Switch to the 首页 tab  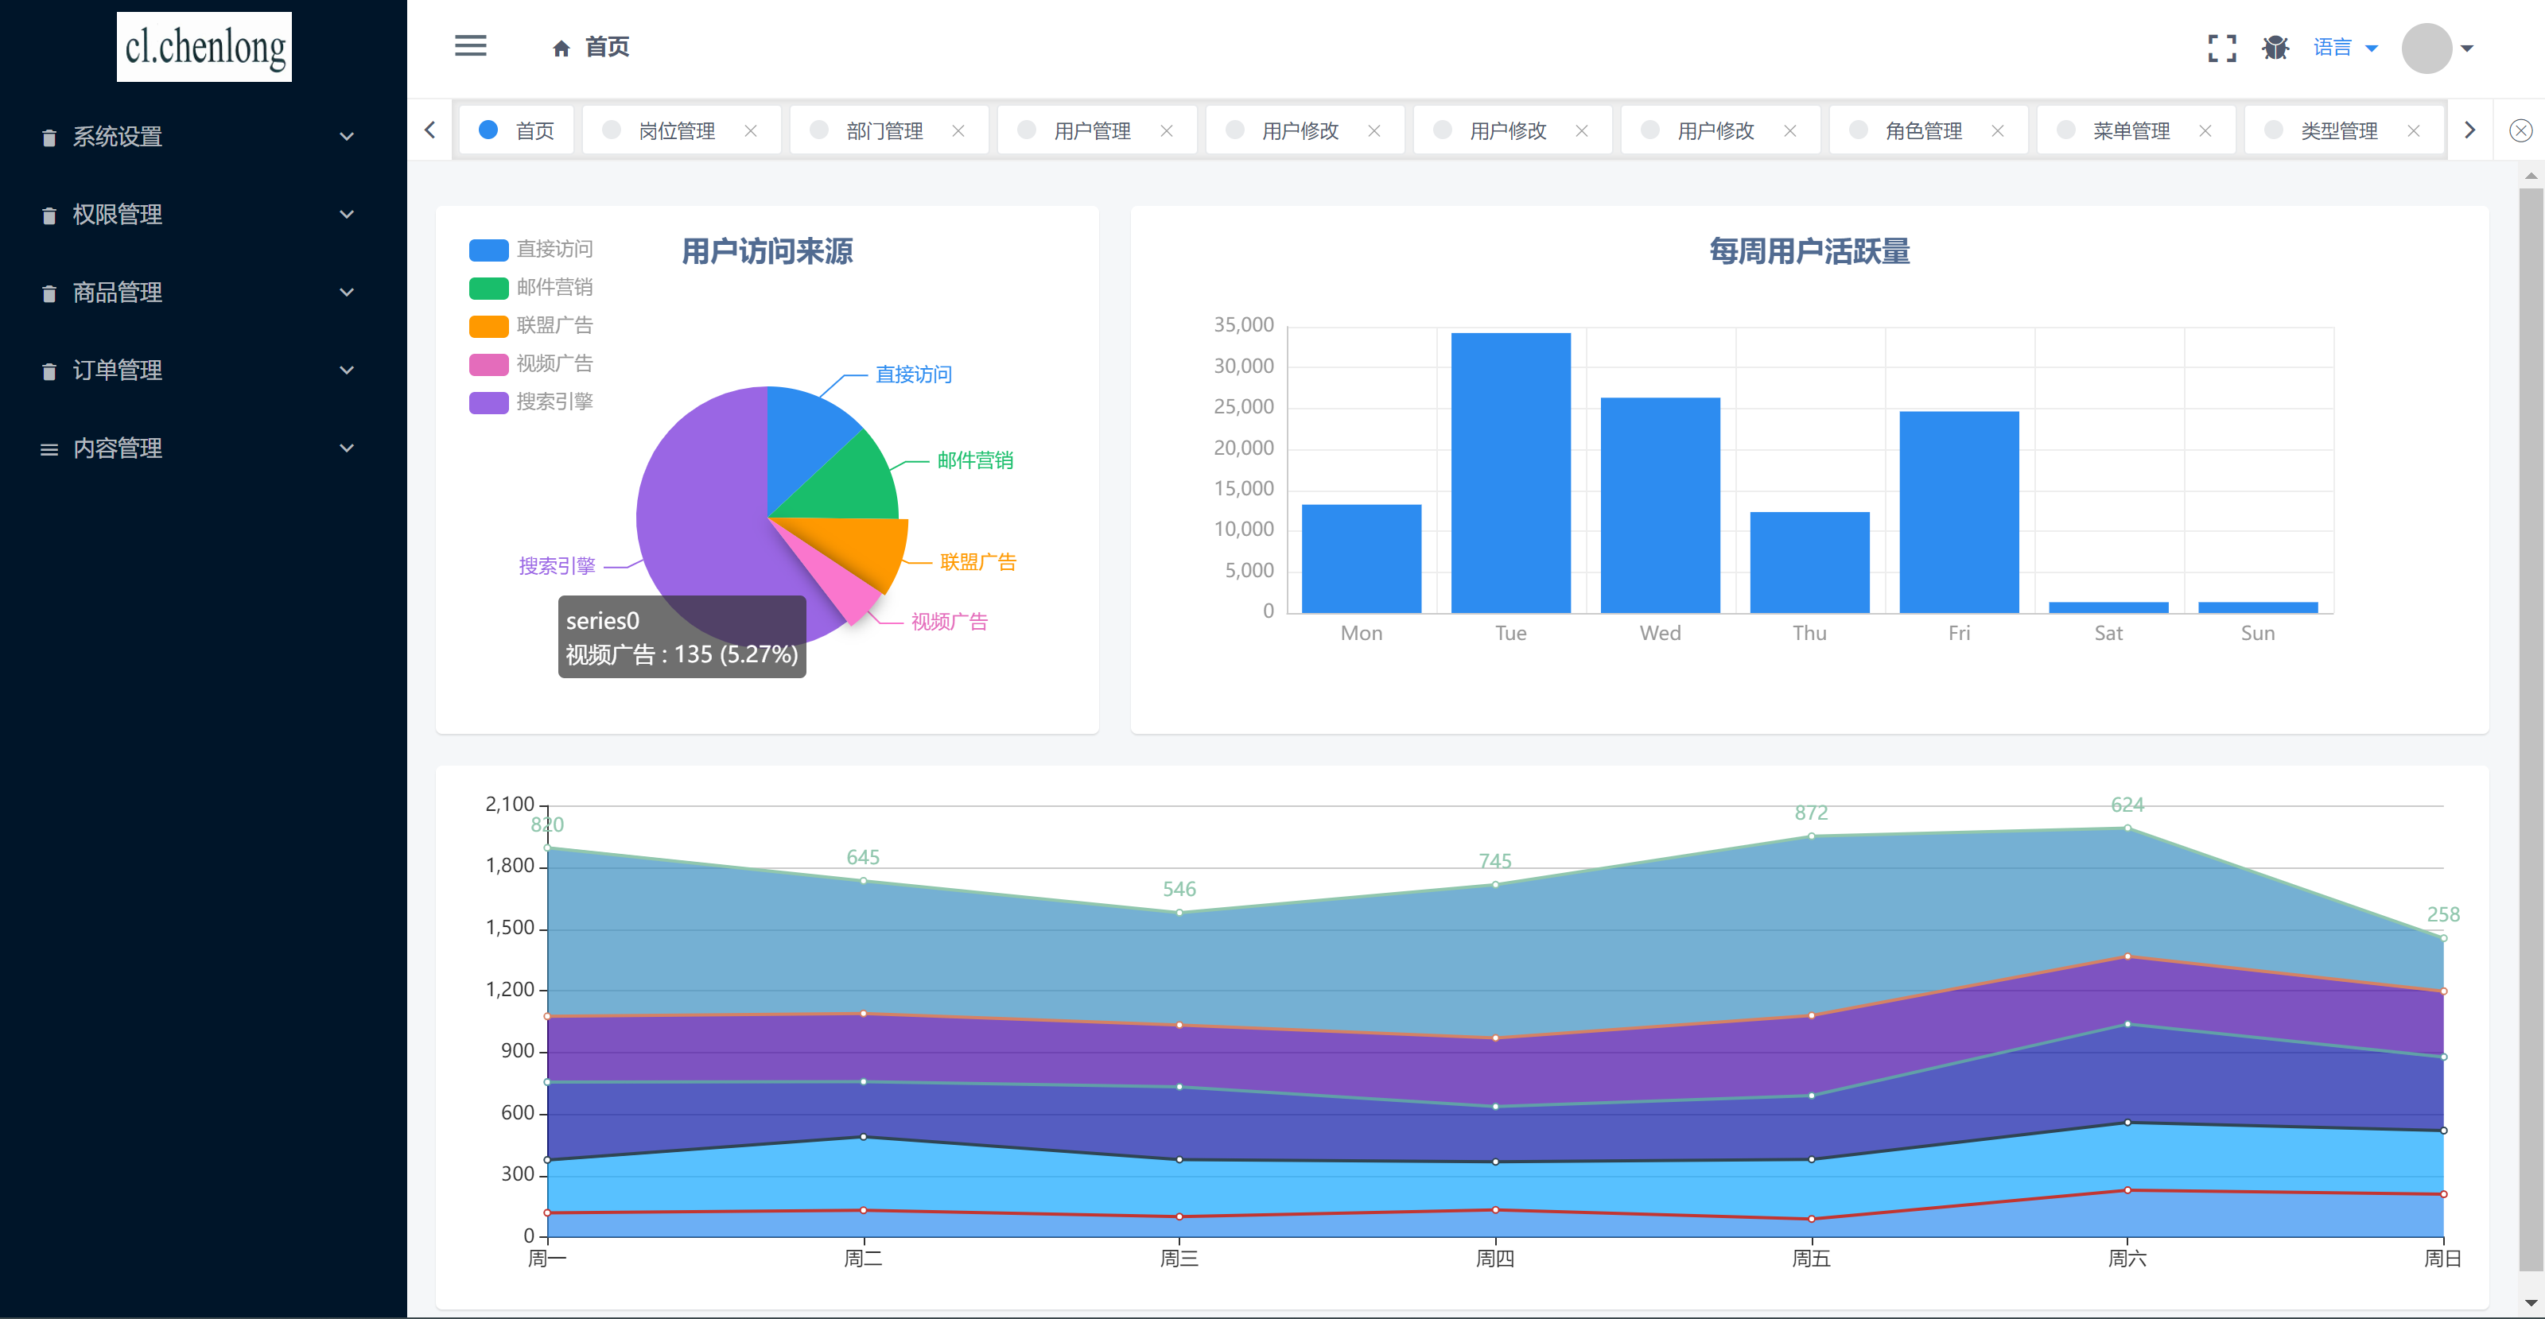[515, 130]
